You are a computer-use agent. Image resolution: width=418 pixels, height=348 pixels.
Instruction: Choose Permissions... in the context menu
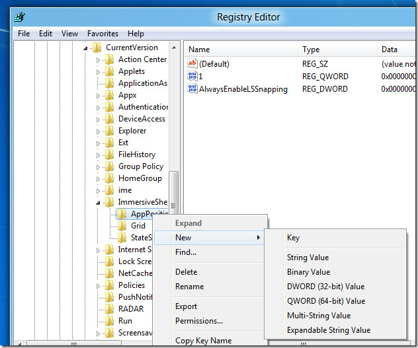coord(209,321)
